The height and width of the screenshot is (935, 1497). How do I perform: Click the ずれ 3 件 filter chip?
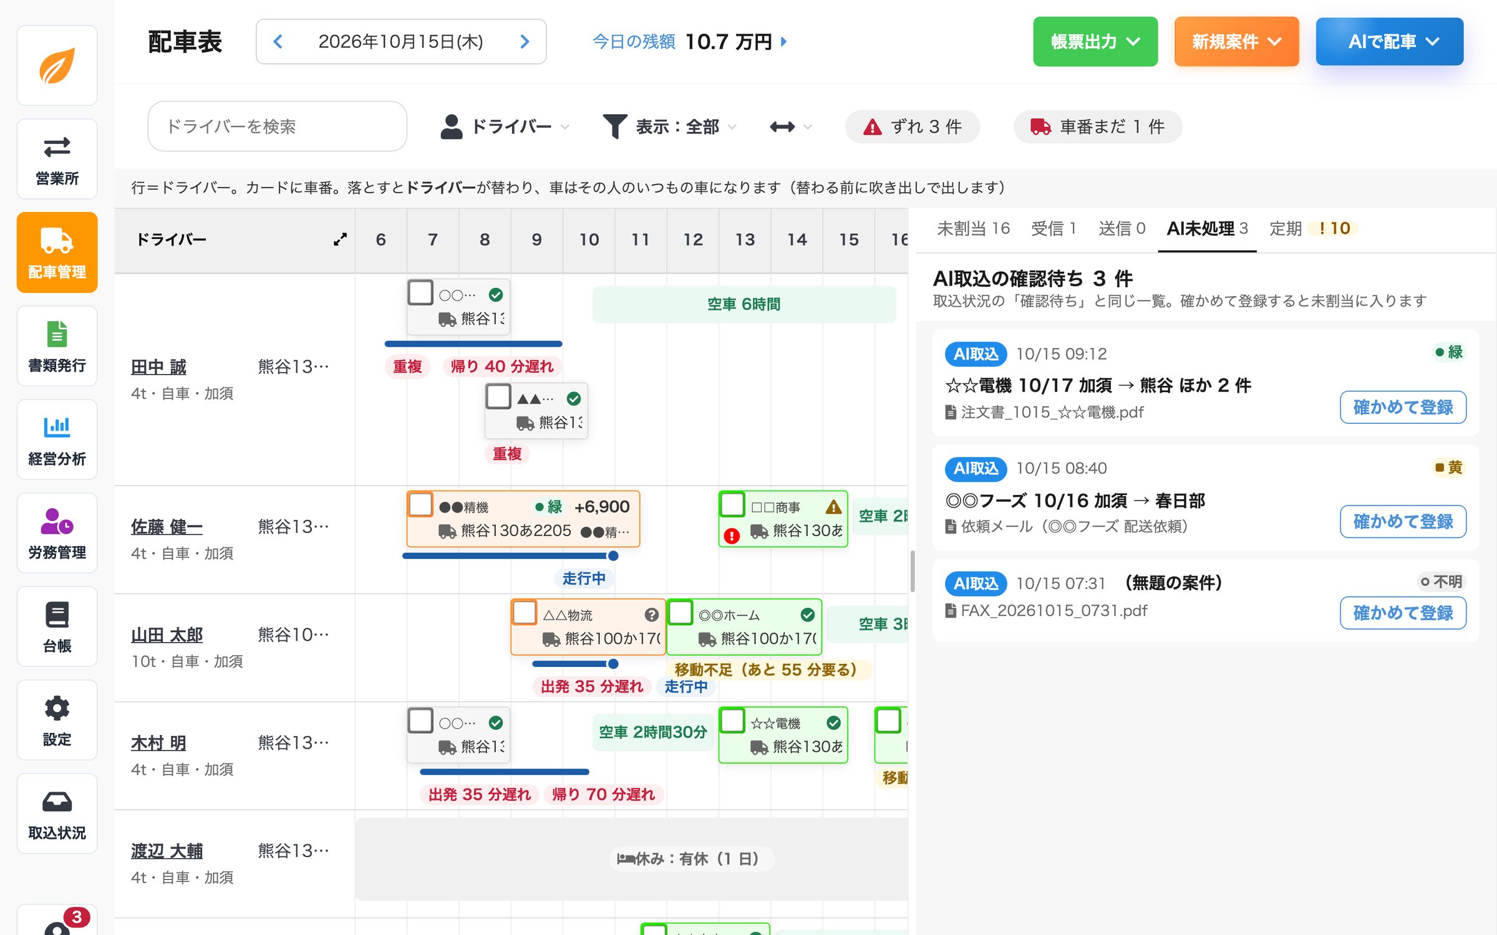click(913, 127)
